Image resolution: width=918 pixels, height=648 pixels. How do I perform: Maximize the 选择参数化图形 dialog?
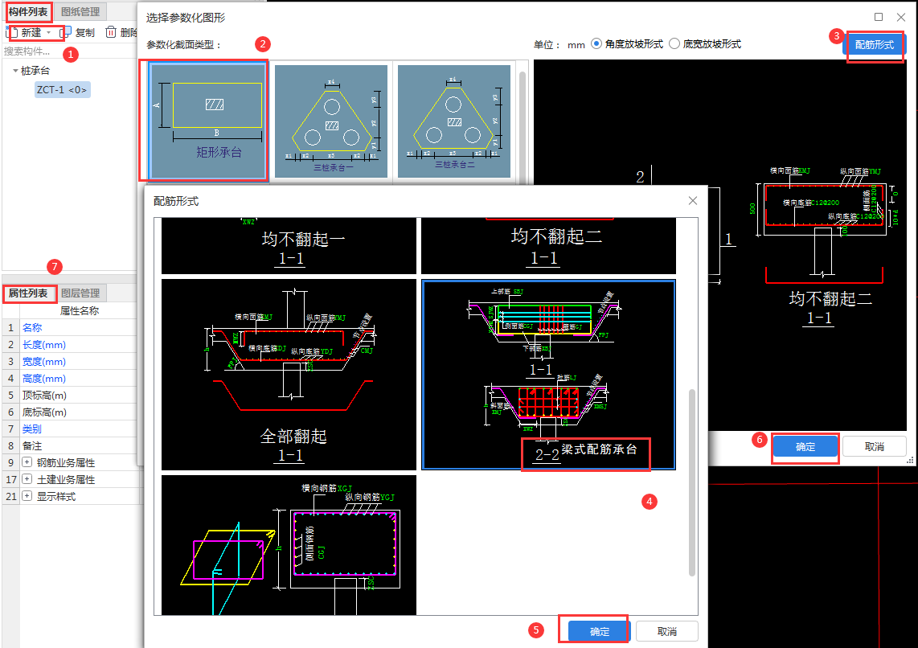879,17
